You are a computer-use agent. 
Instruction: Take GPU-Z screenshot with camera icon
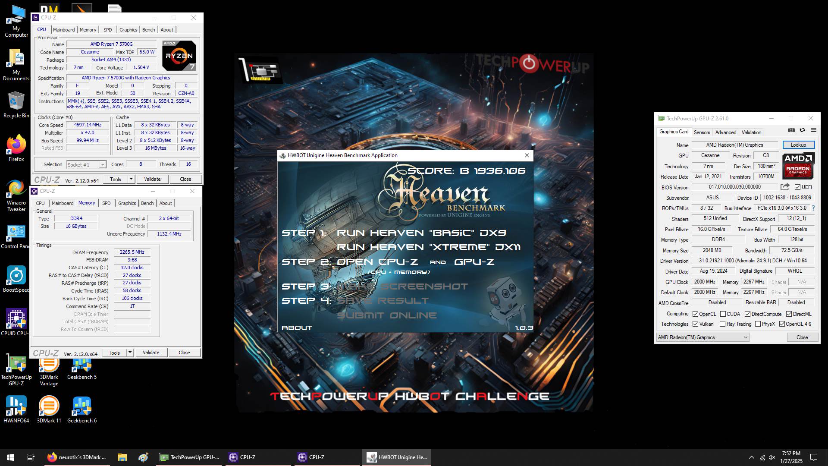pos(791,130)
